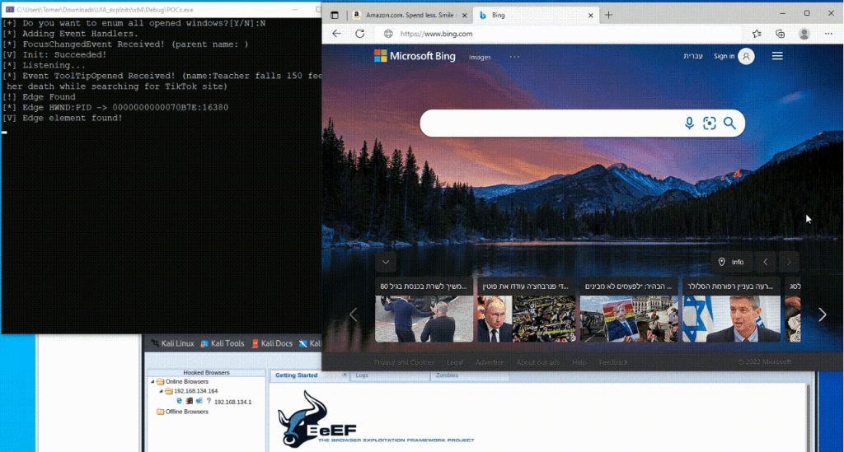The width and height of the screenshot is (844, 452).
Task: Open Help footer link
Action: coord(579,362)
